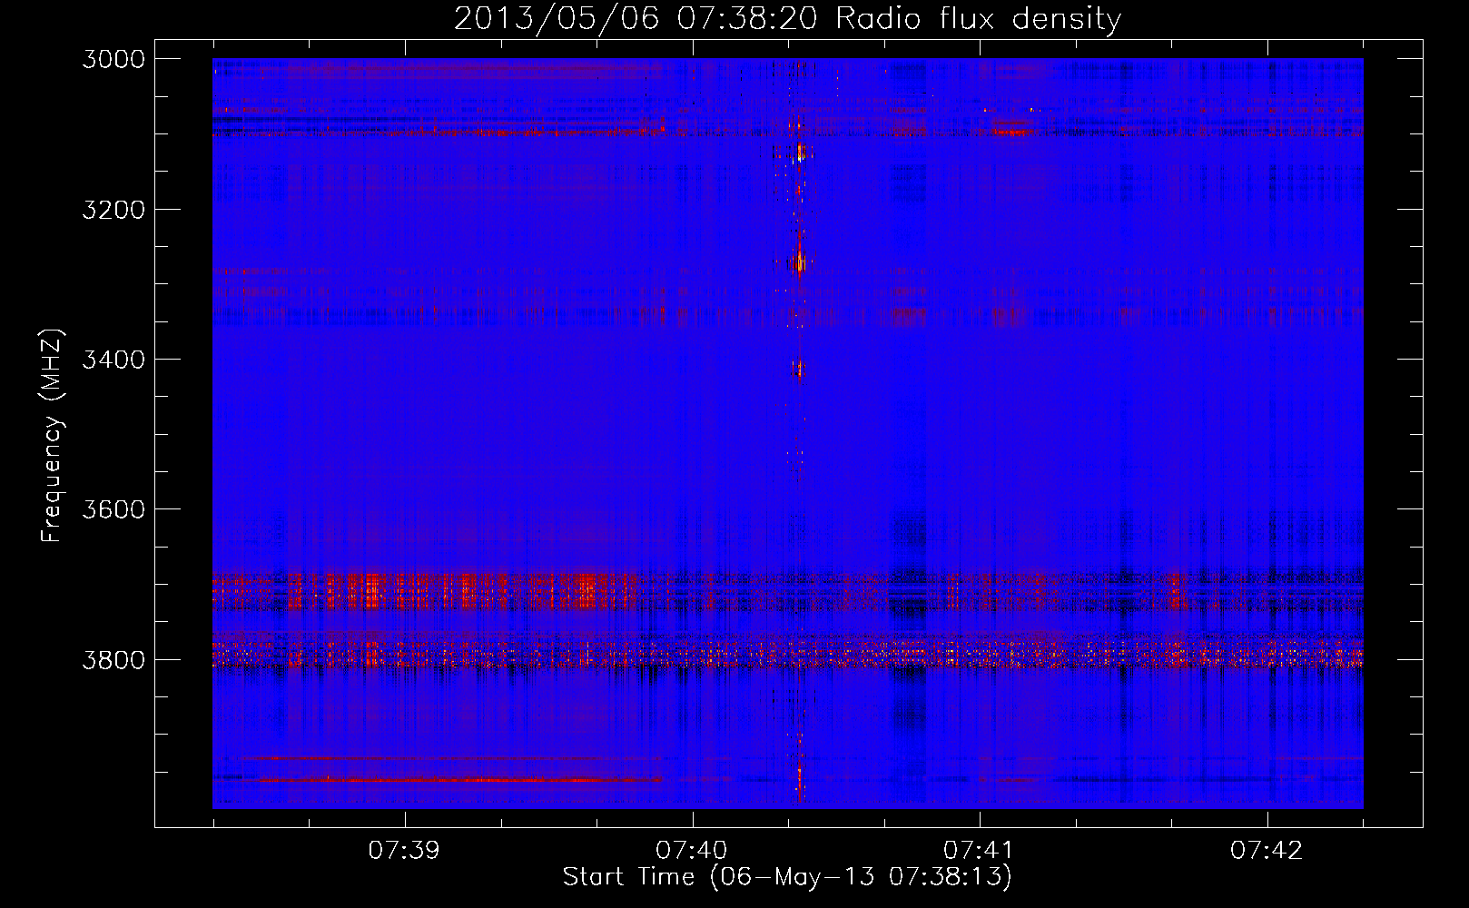Click the 07:41 time tick label
This screenshot has width=1469, height=908.
tap(979, 851)
